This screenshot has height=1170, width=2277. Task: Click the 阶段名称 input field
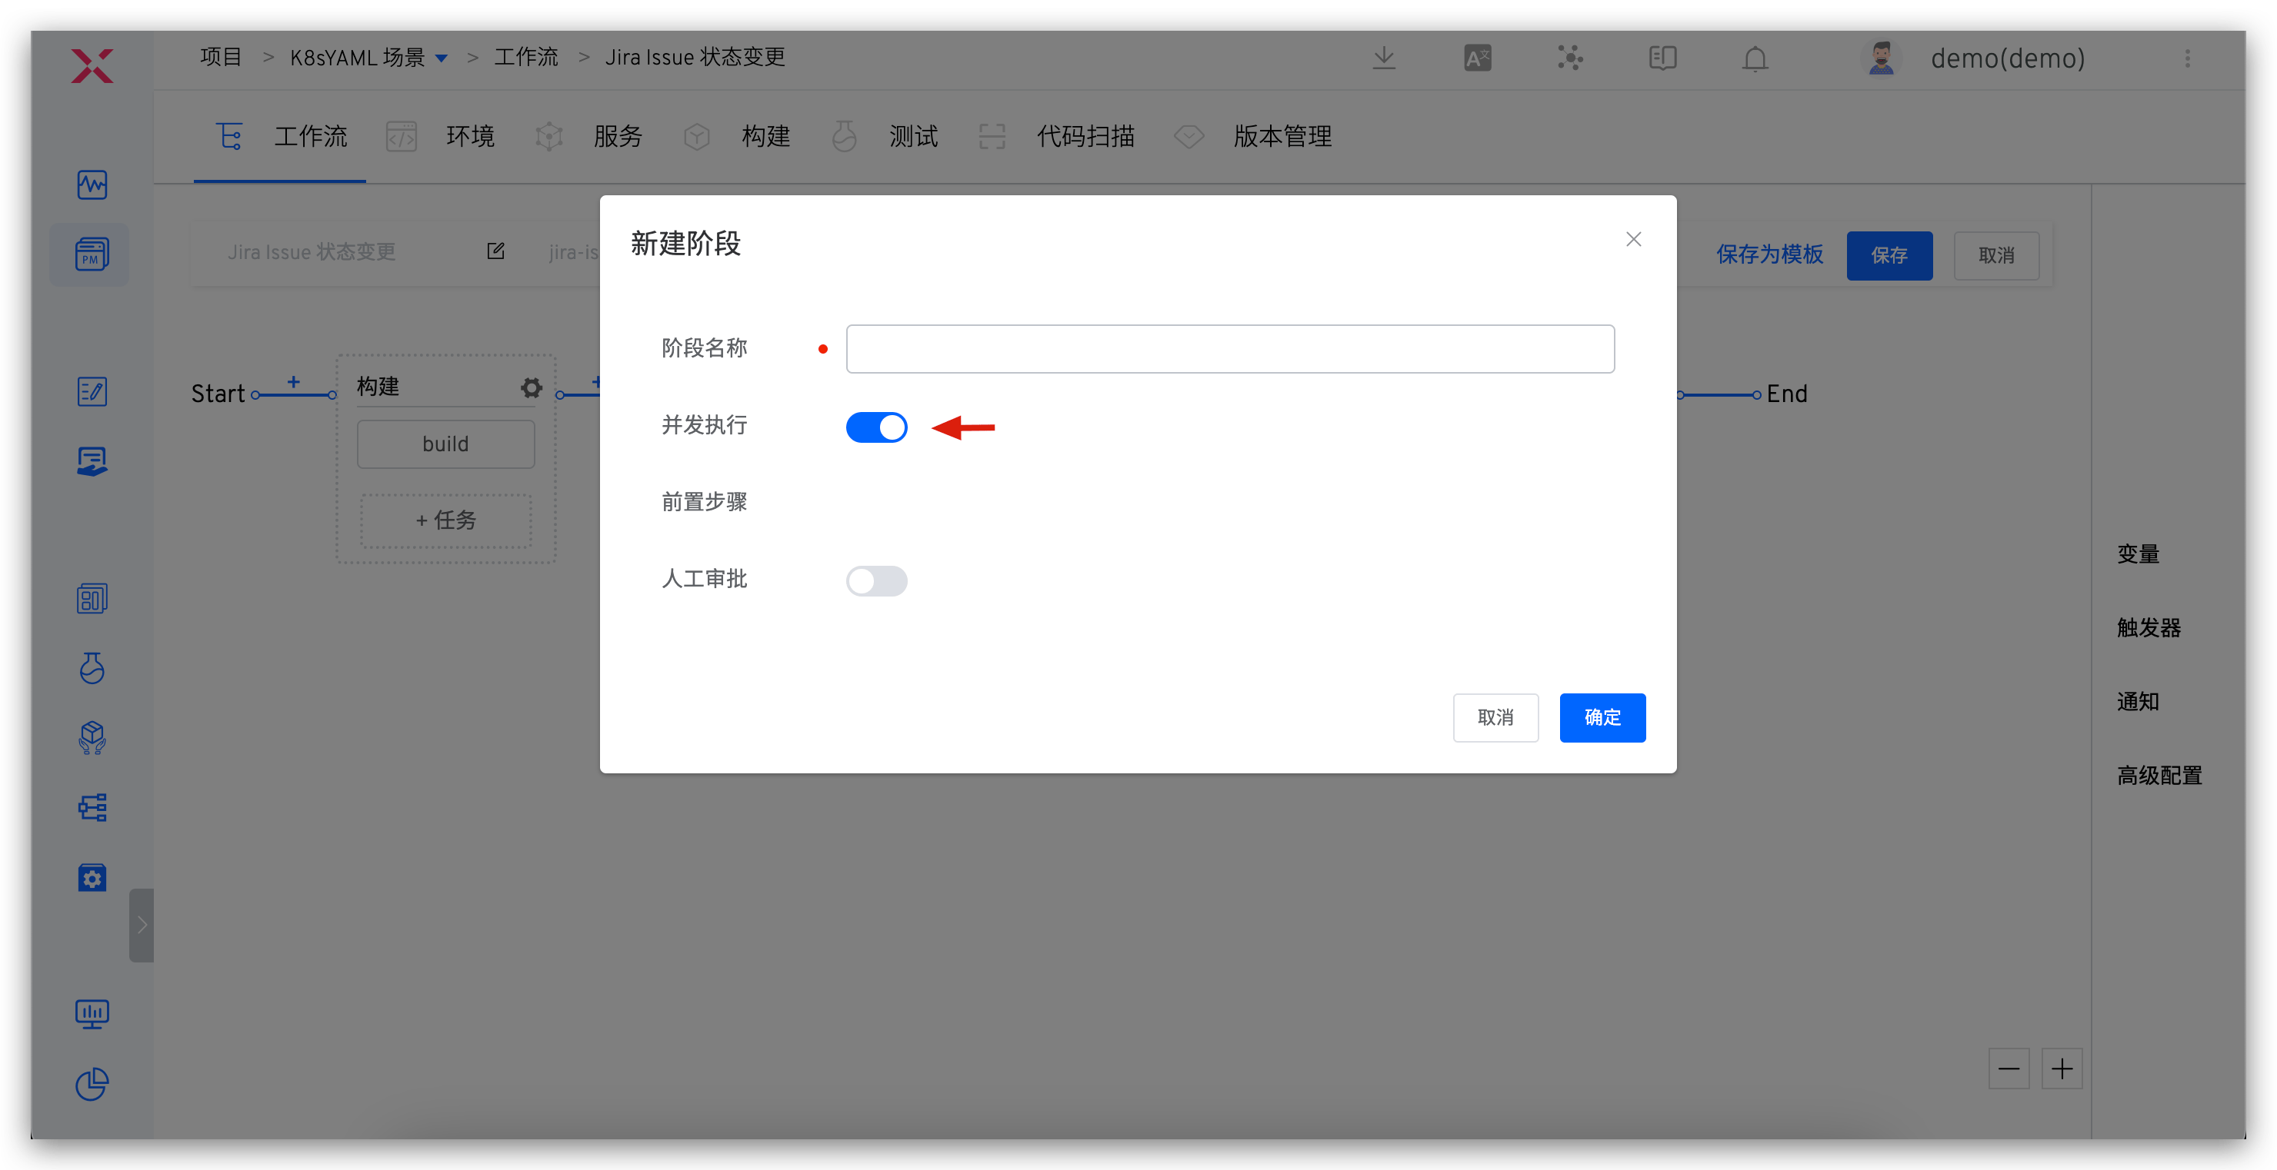(x=1229, y=348)
